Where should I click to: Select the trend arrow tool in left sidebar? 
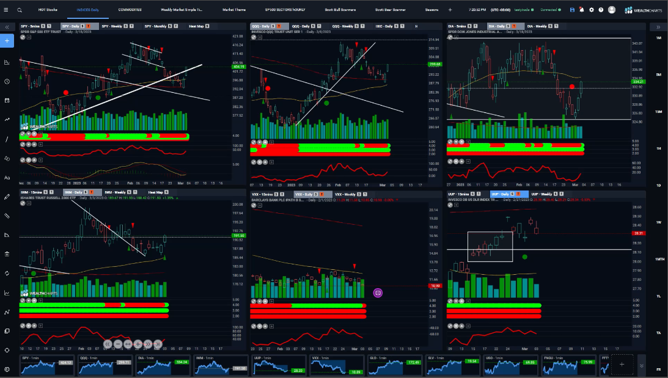pos(7,120)
